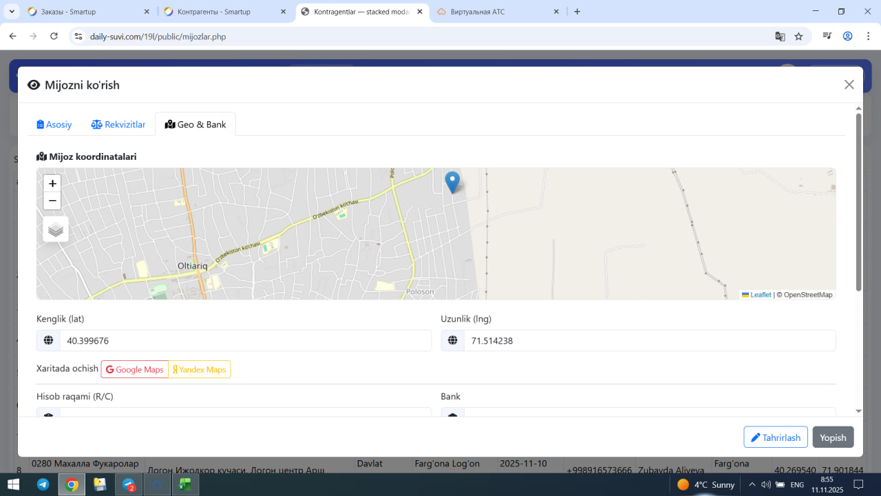Image resolution: width=881 pixels, height=496 pixels.
Task: Click the address bar URL
Action: tap(158, 37)
